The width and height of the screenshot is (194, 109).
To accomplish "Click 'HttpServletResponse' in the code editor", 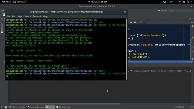I will [x=170, y=45].
